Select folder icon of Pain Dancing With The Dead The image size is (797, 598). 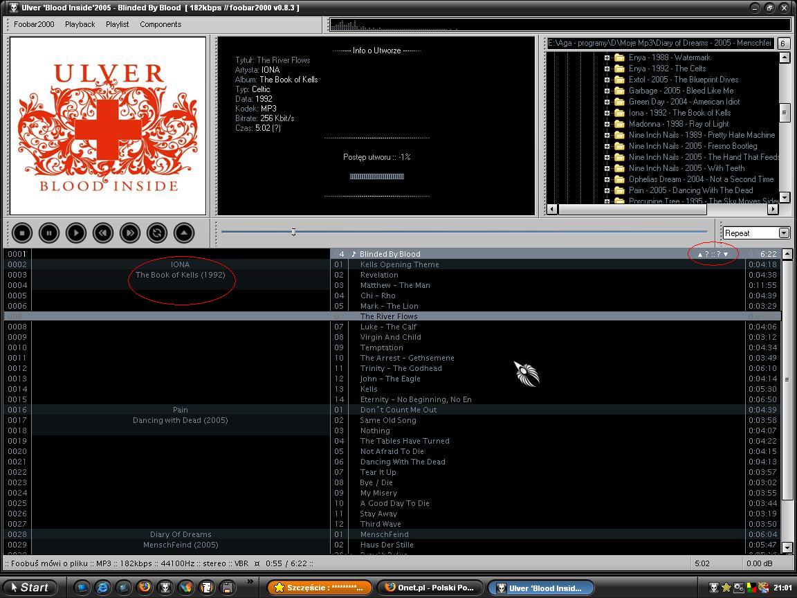[x=619, y=191]
